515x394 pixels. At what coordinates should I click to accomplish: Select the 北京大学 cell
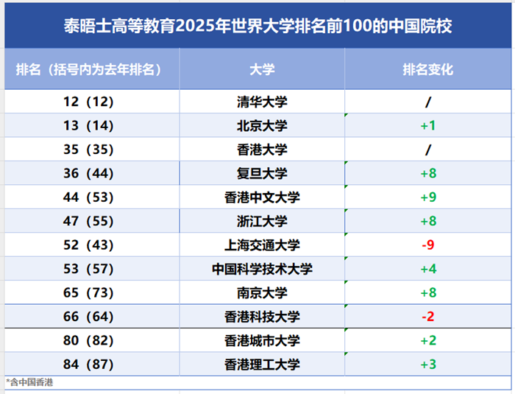pos(262,125)
